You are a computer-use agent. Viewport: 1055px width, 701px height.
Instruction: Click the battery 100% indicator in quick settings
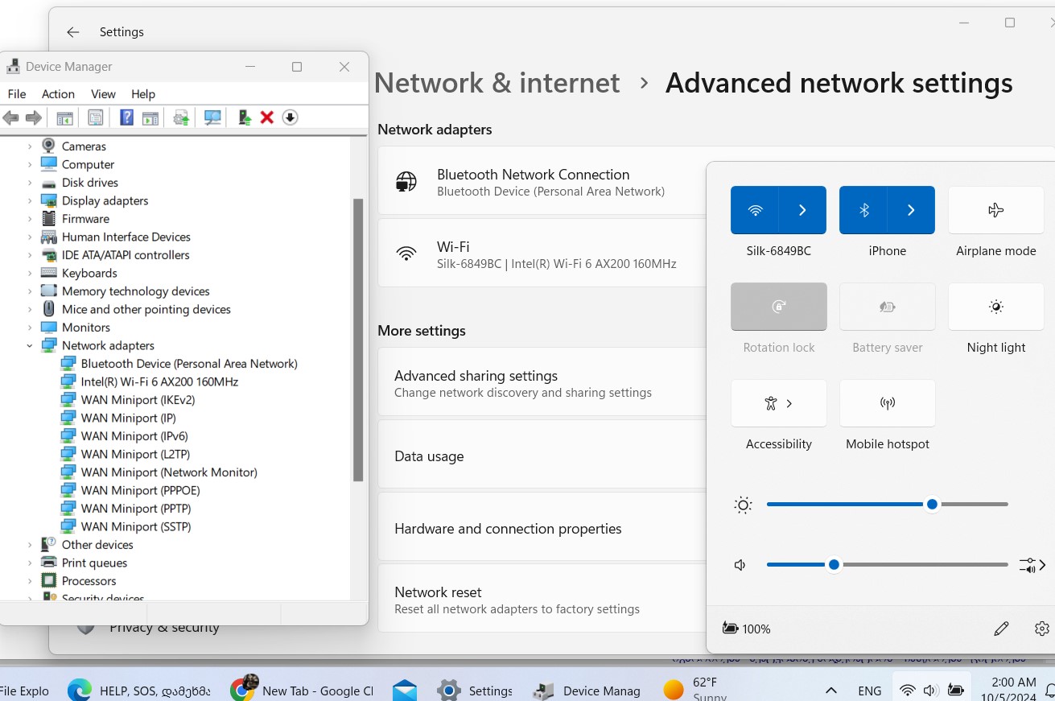746,629
